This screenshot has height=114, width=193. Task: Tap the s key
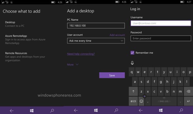click(x=141, y=82)
